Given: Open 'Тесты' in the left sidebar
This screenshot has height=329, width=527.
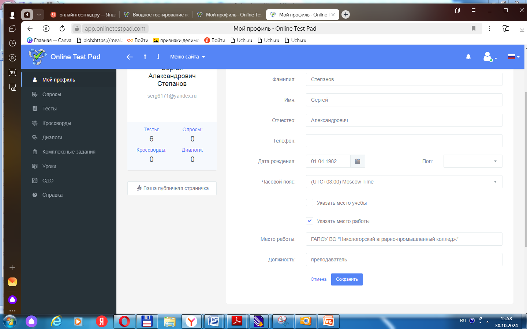Looking at the screenshot, I should tap(49, 109).
